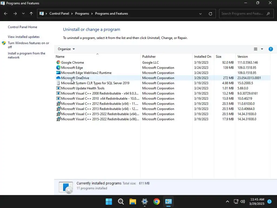277x208 pixels.
Task: Click the 272 MB size cell
Action: click(x=228, y=78)
